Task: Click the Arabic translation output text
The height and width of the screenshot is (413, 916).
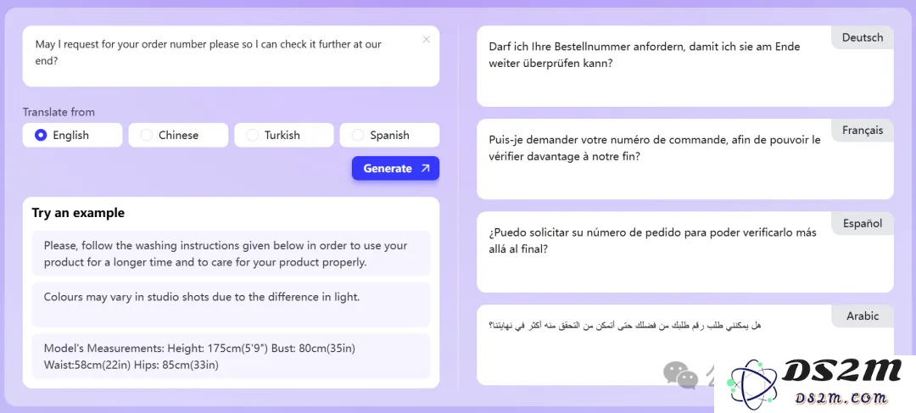Action: (624, 325)
